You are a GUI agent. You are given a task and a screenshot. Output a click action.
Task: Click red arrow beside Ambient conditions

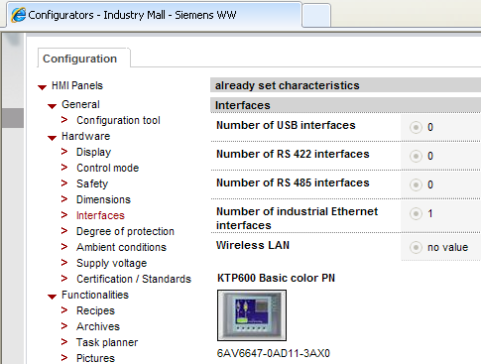(x=64, y=247)
